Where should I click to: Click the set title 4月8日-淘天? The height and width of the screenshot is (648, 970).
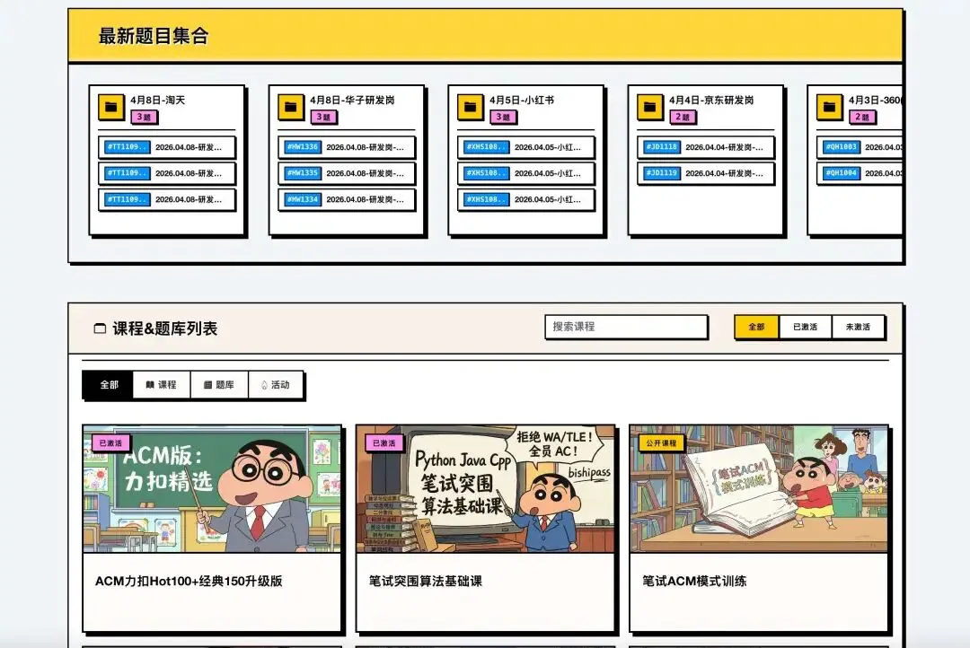(x=158, y=100)
